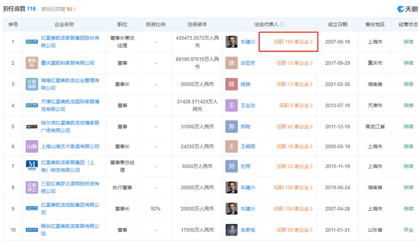Image resolution: width=418 pixels, height=241 pixels.
Task: Open 哈尔滨红星美凯龙世博家居广场 company link
Action: pyautogui.click(x=70, y=127)
